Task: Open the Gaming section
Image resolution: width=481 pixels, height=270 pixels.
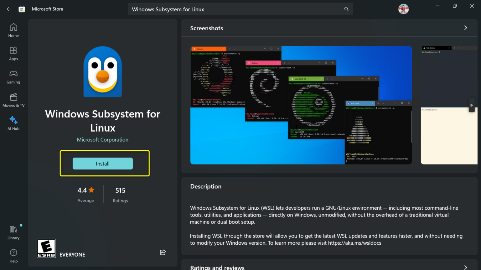Action: tap(13, 77)
